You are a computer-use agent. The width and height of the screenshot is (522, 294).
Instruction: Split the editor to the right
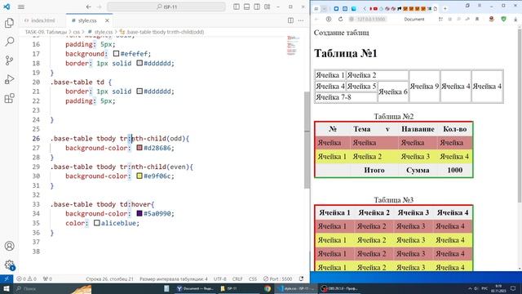(x=290, y=20)
